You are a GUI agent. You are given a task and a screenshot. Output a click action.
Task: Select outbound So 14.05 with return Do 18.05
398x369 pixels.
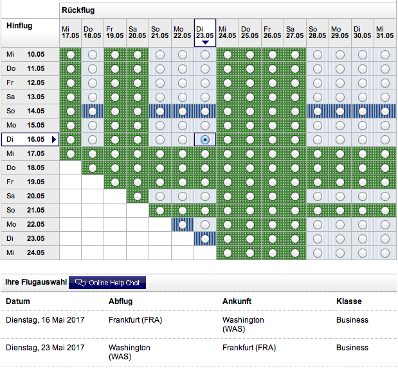(x=93, y=111)
